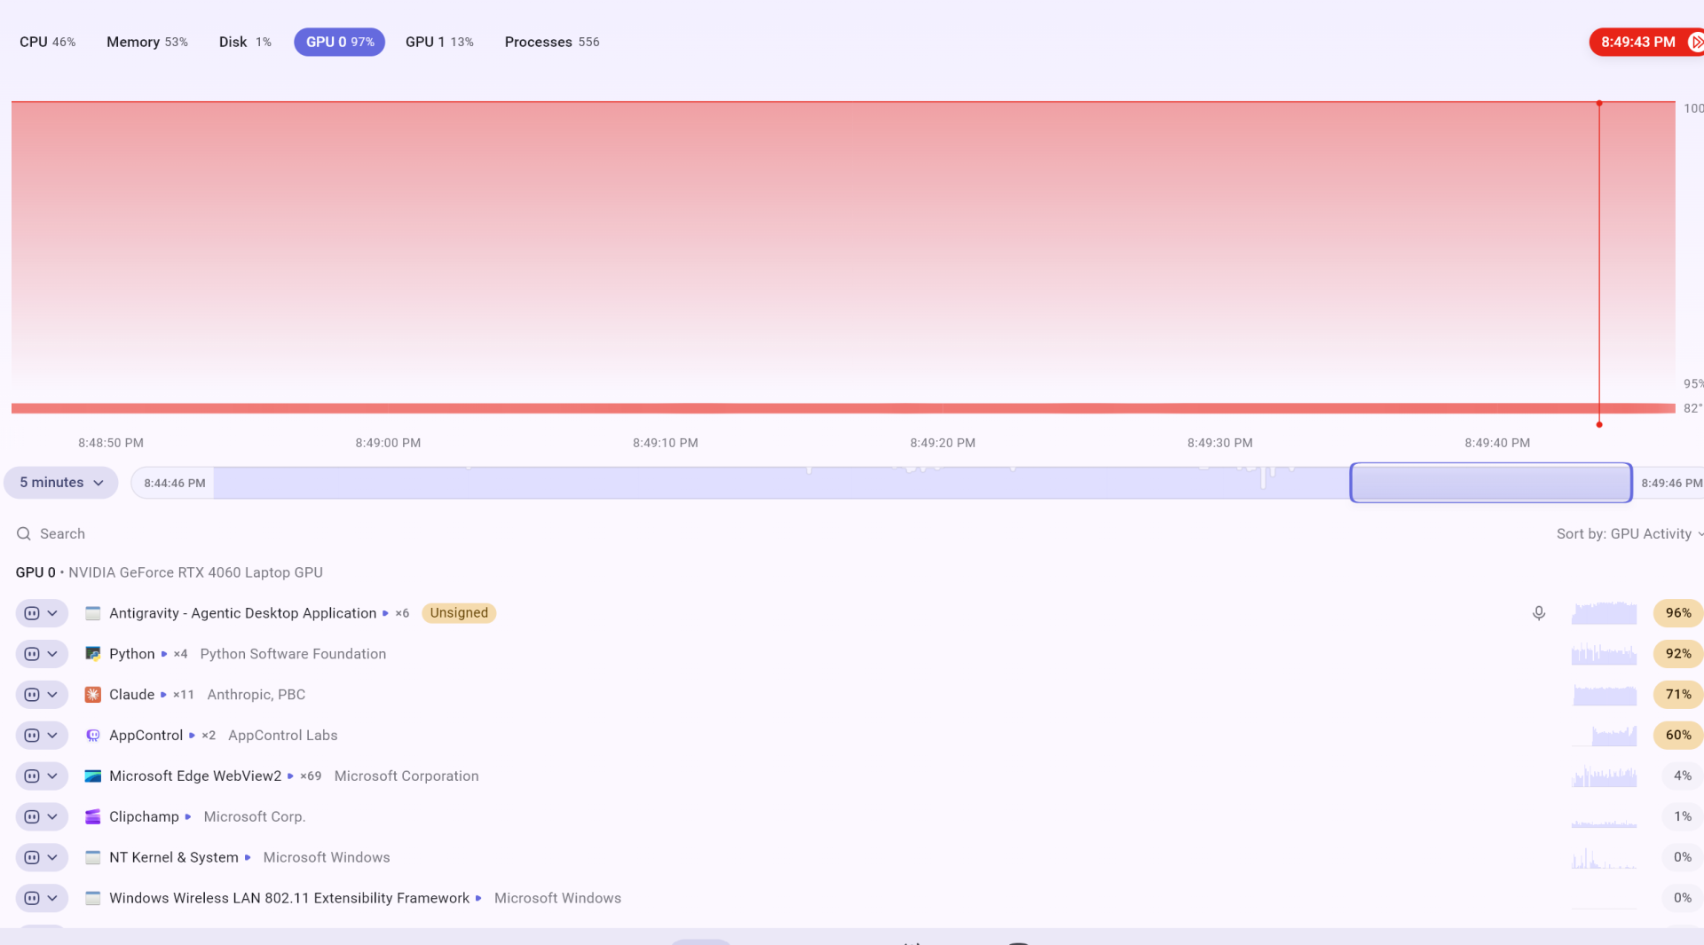Open action menu for Windows Wireless LAN row
This screenshot has width=1704, height=945.
click(42, 899)
